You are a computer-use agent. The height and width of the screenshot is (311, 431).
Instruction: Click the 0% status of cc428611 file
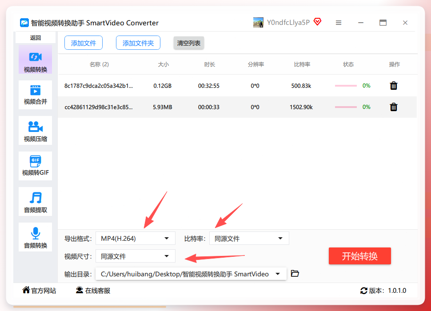(367, 107)
